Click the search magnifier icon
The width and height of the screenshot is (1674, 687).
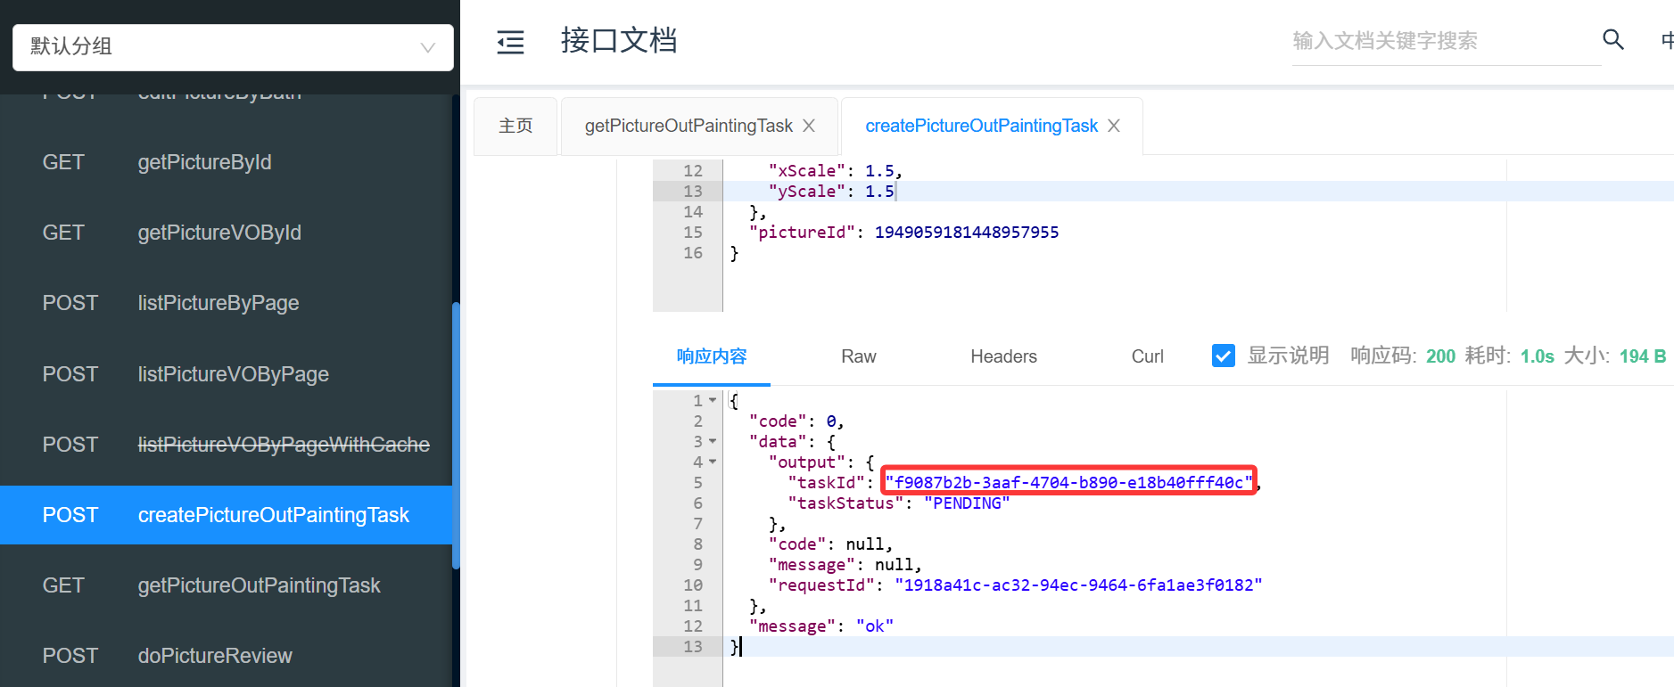tap(1612, 39)
